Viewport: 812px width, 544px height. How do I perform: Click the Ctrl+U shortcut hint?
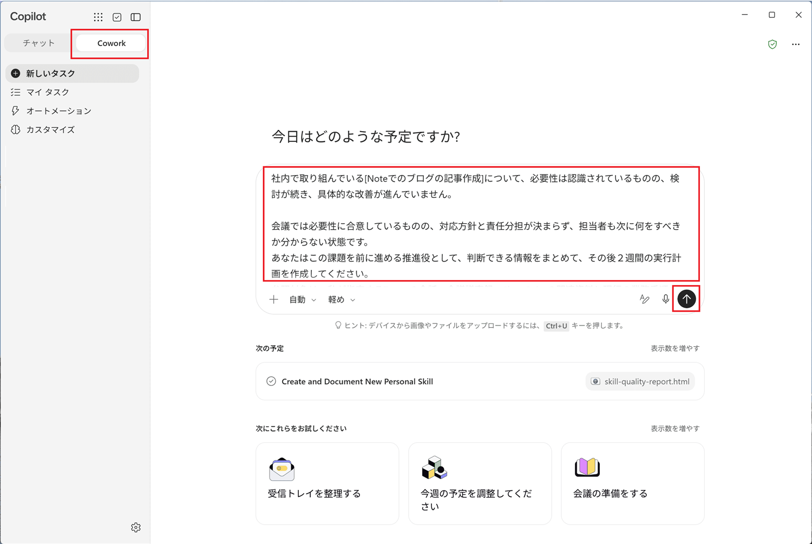[556, 326]
